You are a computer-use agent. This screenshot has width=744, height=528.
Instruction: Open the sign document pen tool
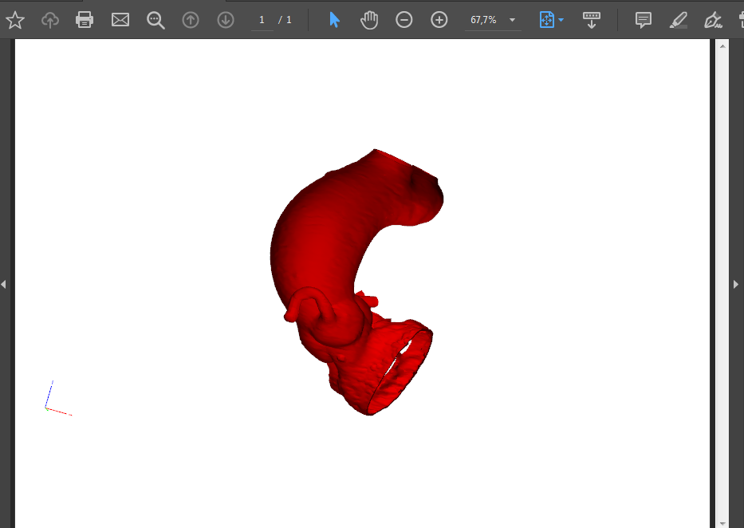713,20
